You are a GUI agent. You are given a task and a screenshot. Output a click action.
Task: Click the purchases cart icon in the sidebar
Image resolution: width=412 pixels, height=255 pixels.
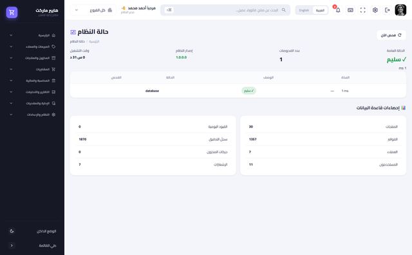click(53, 69)
